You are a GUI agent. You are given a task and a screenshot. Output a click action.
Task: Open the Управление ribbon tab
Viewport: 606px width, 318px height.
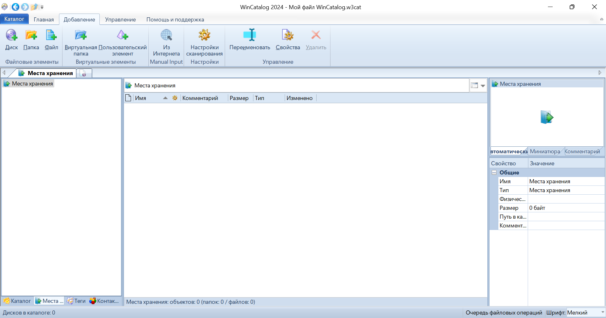121,19
